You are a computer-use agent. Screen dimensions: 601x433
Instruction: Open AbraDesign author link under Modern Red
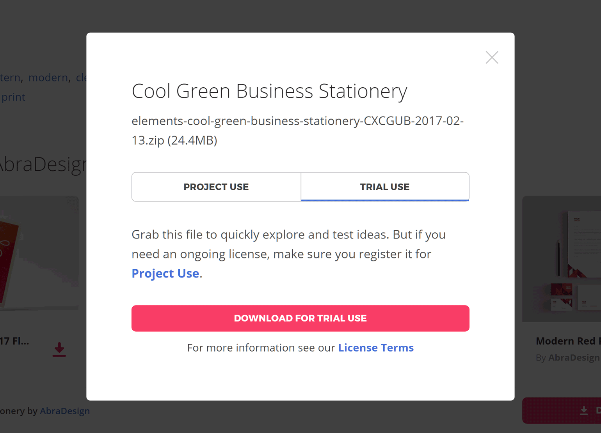coord(574,358)
